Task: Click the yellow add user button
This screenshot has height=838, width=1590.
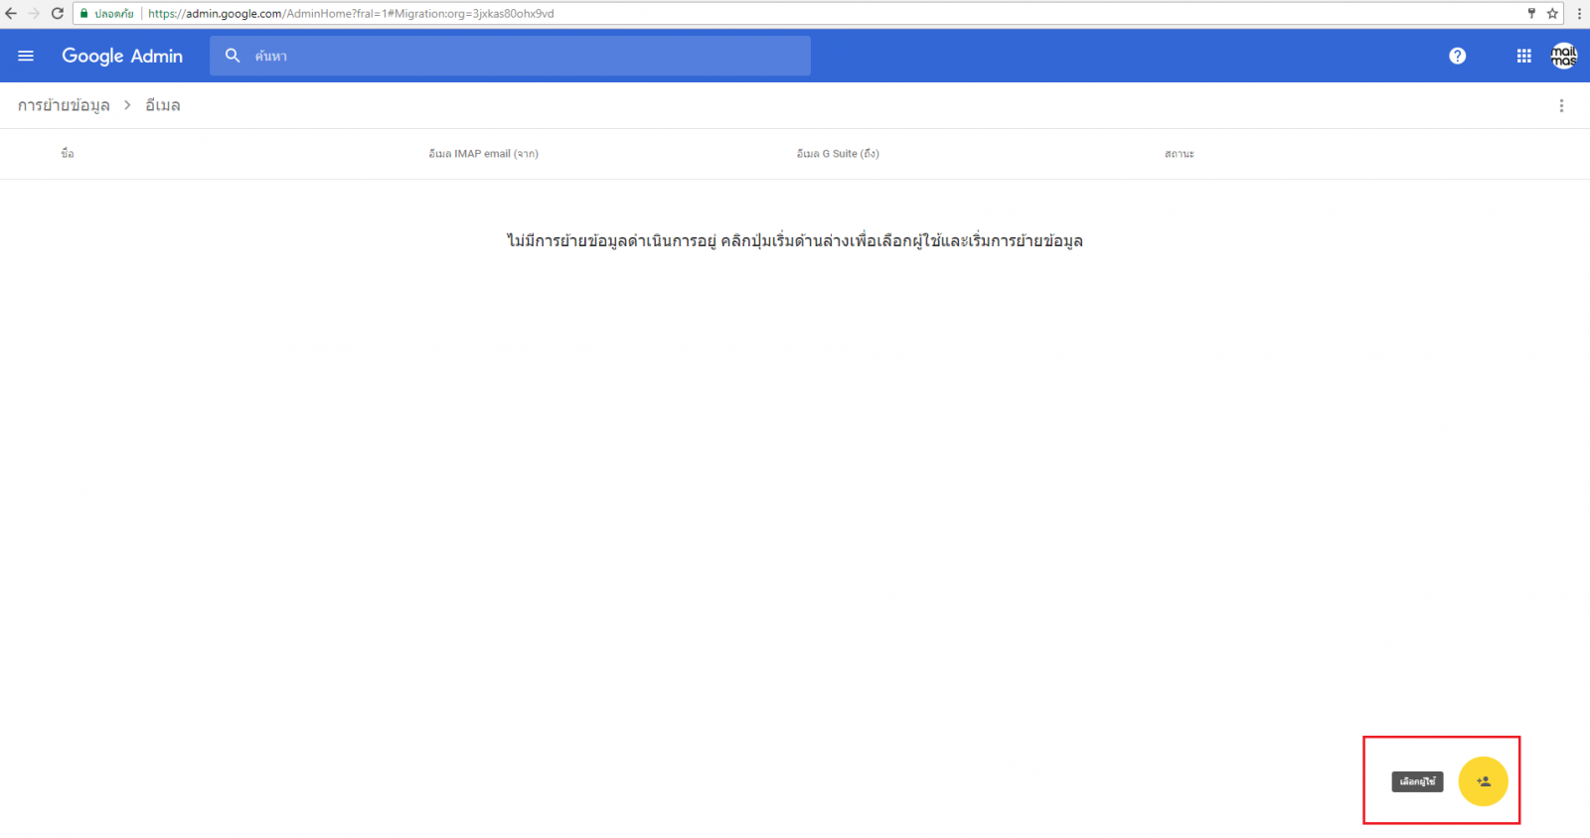Action: pyautogui.click(x=1483, y=781)
